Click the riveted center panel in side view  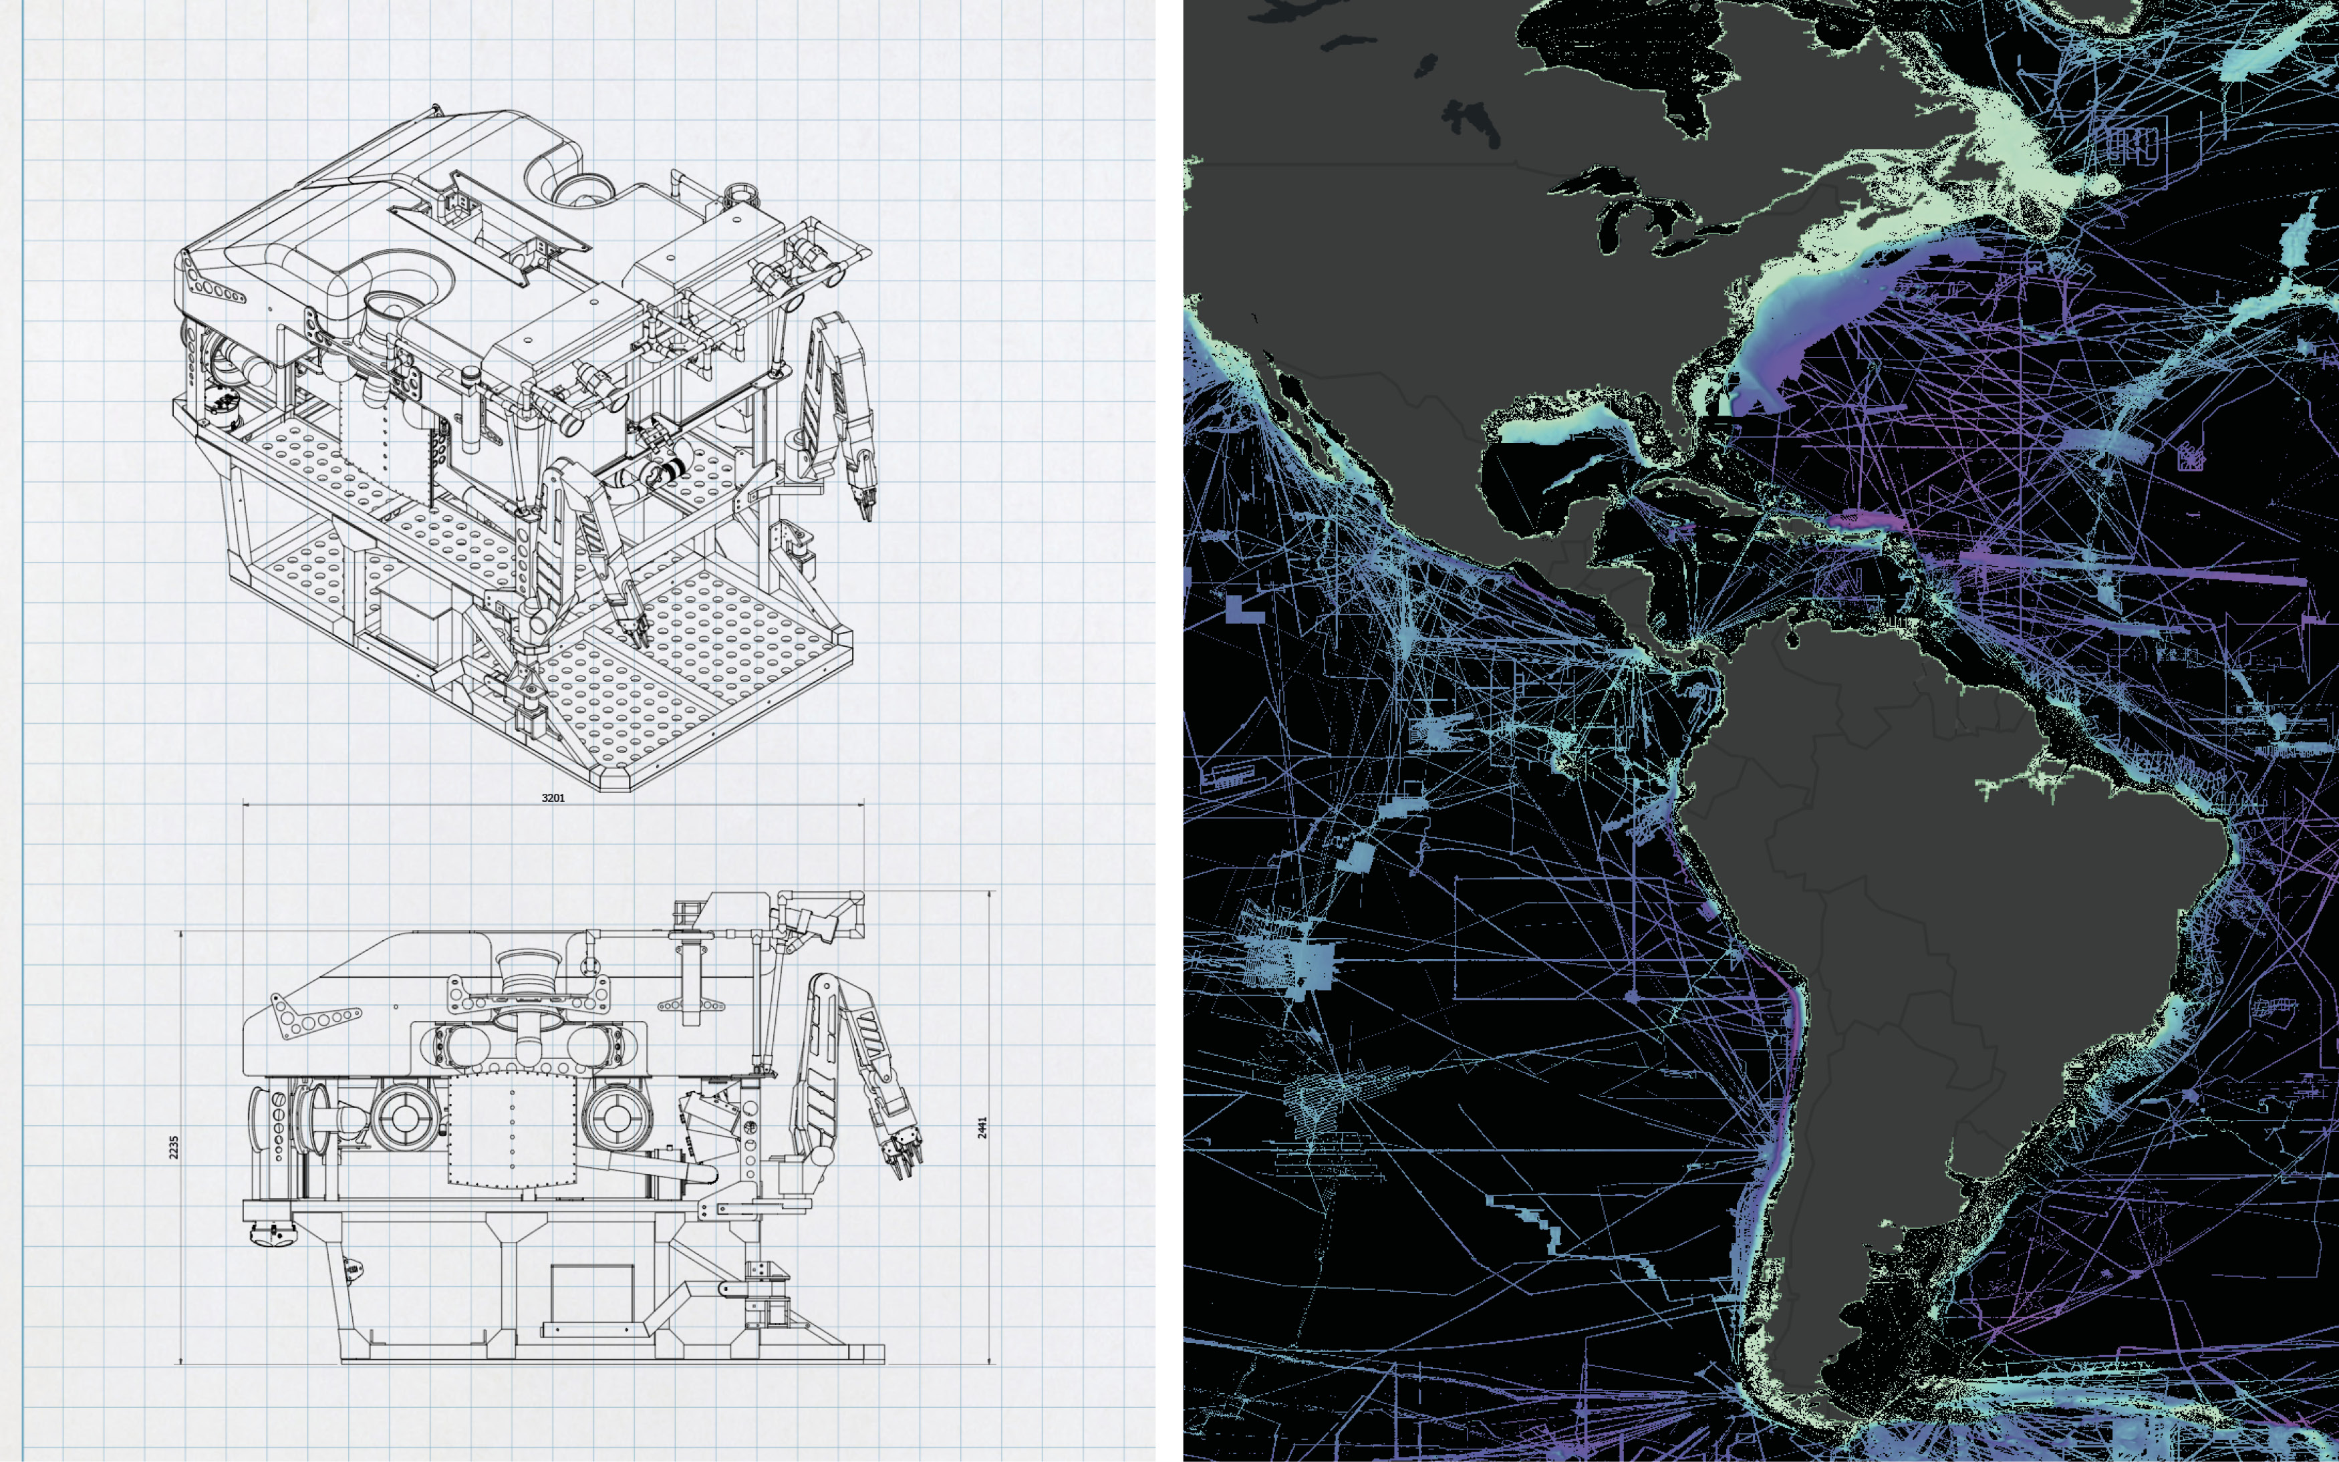(511, 1131)
